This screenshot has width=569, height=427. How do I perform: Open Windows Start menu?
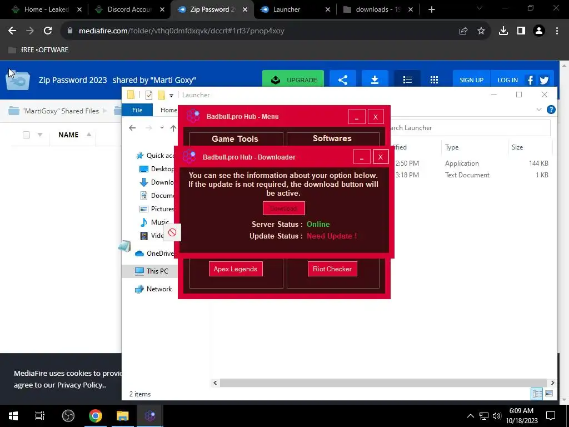pos(13,416)
